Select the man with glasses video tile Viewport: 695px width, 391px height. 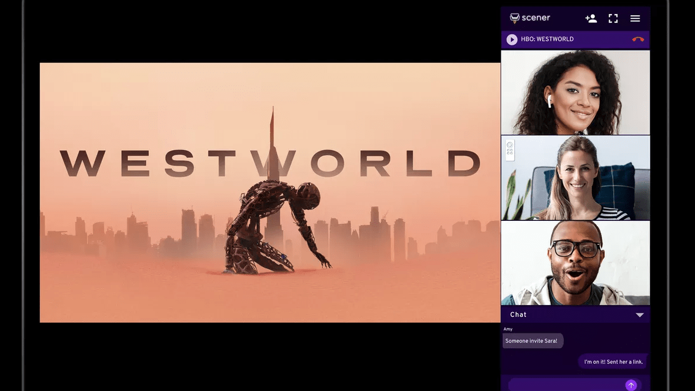[x=576, y=263]
